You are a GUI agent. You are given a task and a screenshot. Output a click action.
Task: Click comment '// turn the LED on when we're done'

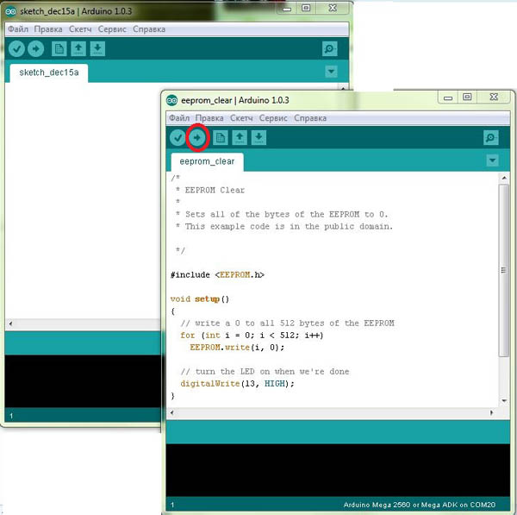pos(265,372)
